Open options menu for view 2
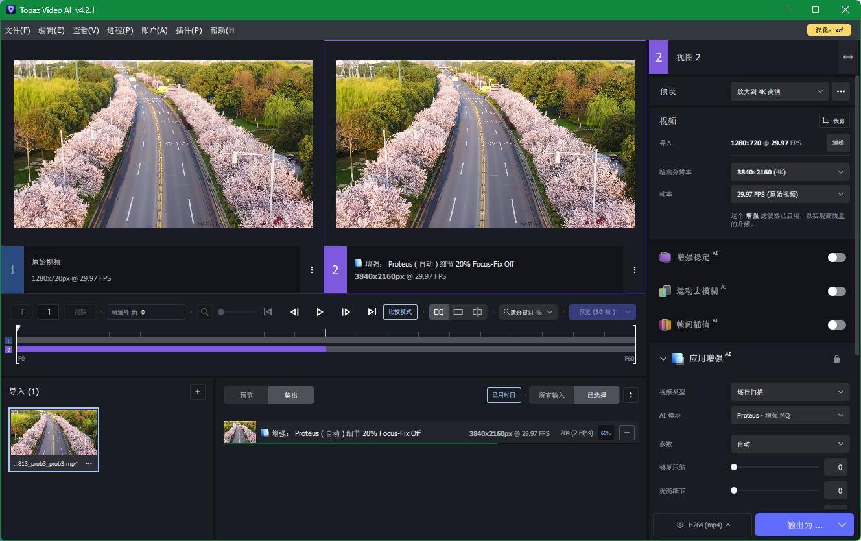This screenshot has height=541, width=861. tap(635, 270)
